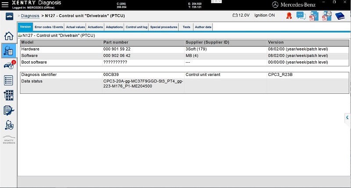
Task: Maximize the XENTRY window
Action: click(x=334, y=2)
